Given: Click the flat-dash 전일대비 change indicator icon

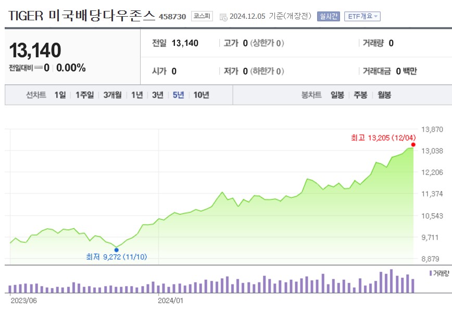Looking at the screenshot, I should [38, 67].
